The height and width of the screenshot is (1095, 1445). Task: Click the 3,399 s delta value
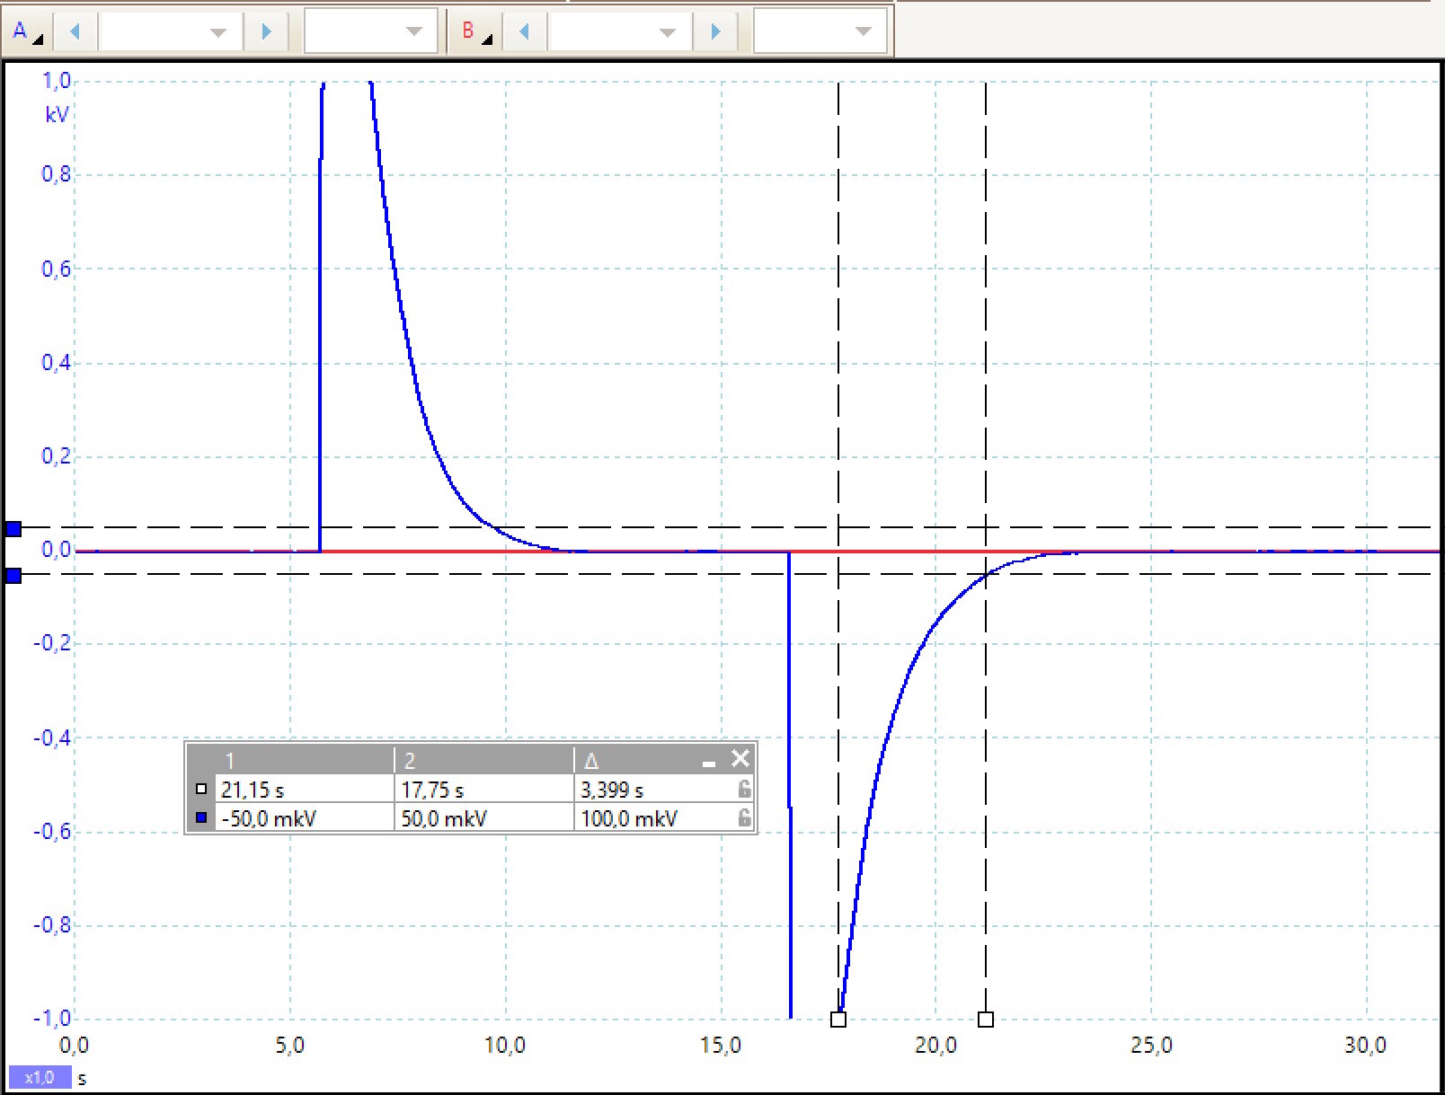[x=612, y=790]
